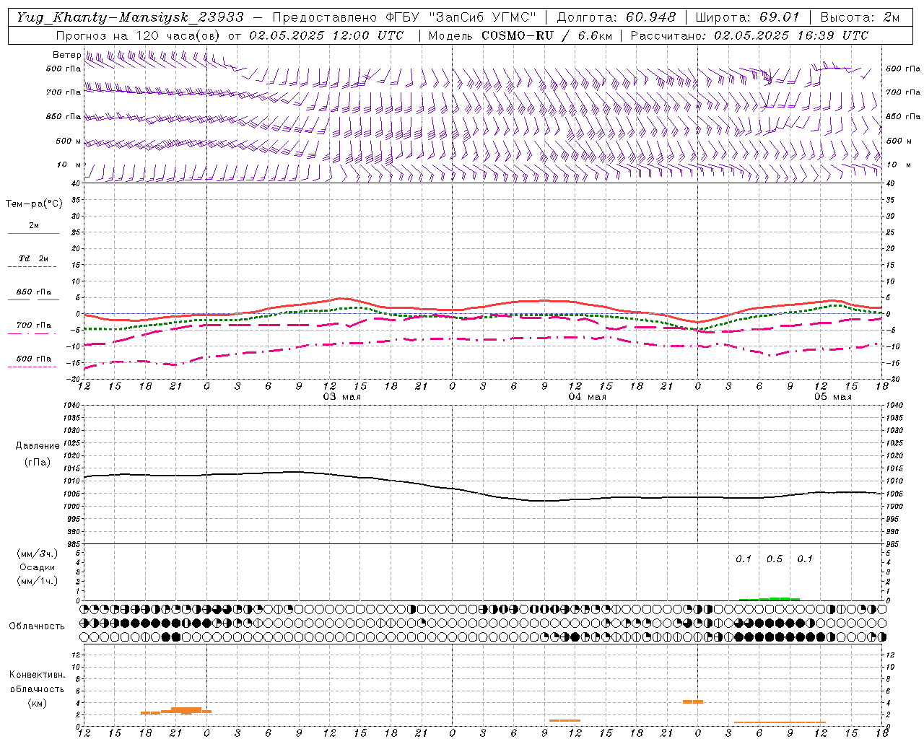This screenshot has width=924, height=739.
Task: Click the red line sample of 2м legend
Action: (x=33, y=233)
